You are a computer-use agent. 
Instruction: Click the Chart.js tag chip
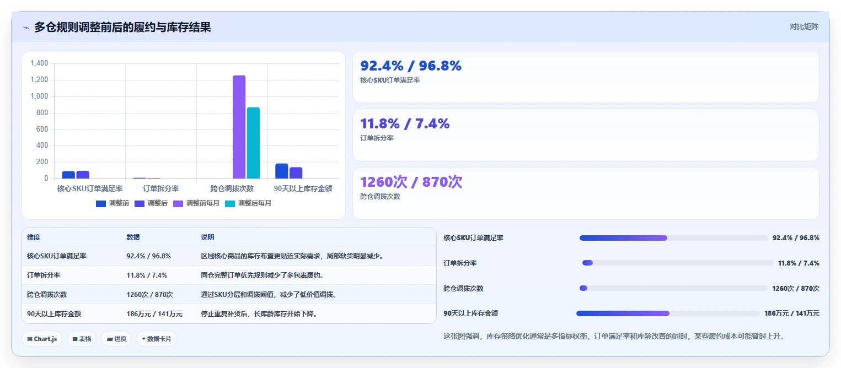pyautogui.click(x=42, y=339)
